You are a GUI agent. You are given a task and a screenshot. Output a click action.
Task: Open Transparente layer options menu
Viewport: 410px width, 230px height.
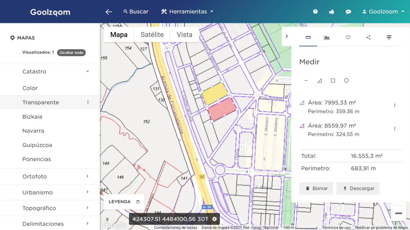[88, 102]
